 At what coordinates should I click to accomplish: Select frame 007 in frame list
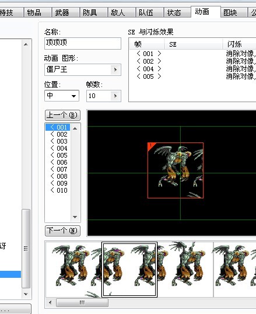pos(58,169)
